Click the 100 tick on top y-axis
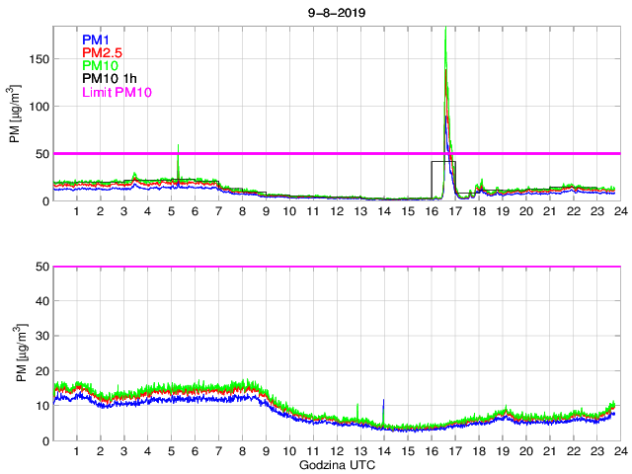632x474 pixels. 38,107
